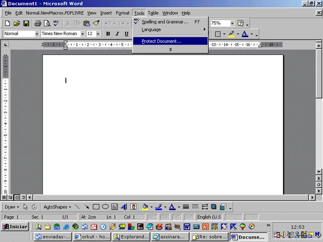This screenshot has width=323, height=242.
Task: Open the File menu
Action: click(x=8, y=13)
